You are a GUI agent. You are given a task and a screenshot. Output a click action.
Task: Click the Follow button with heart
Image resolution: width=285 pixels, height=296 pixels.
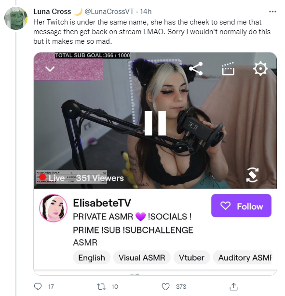point(241,206)
